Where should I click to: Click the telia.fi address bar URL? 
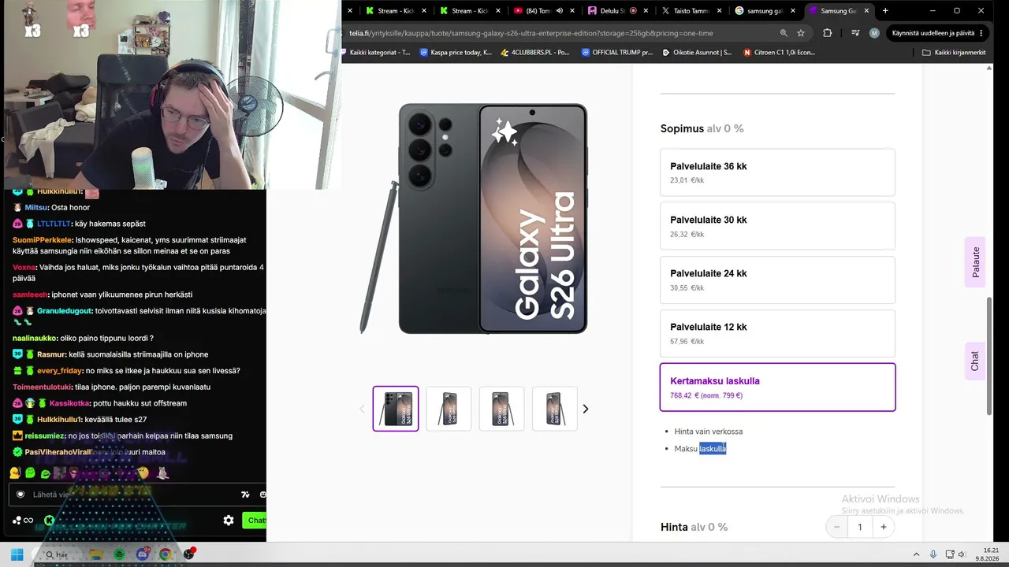(x=531, y=33)
